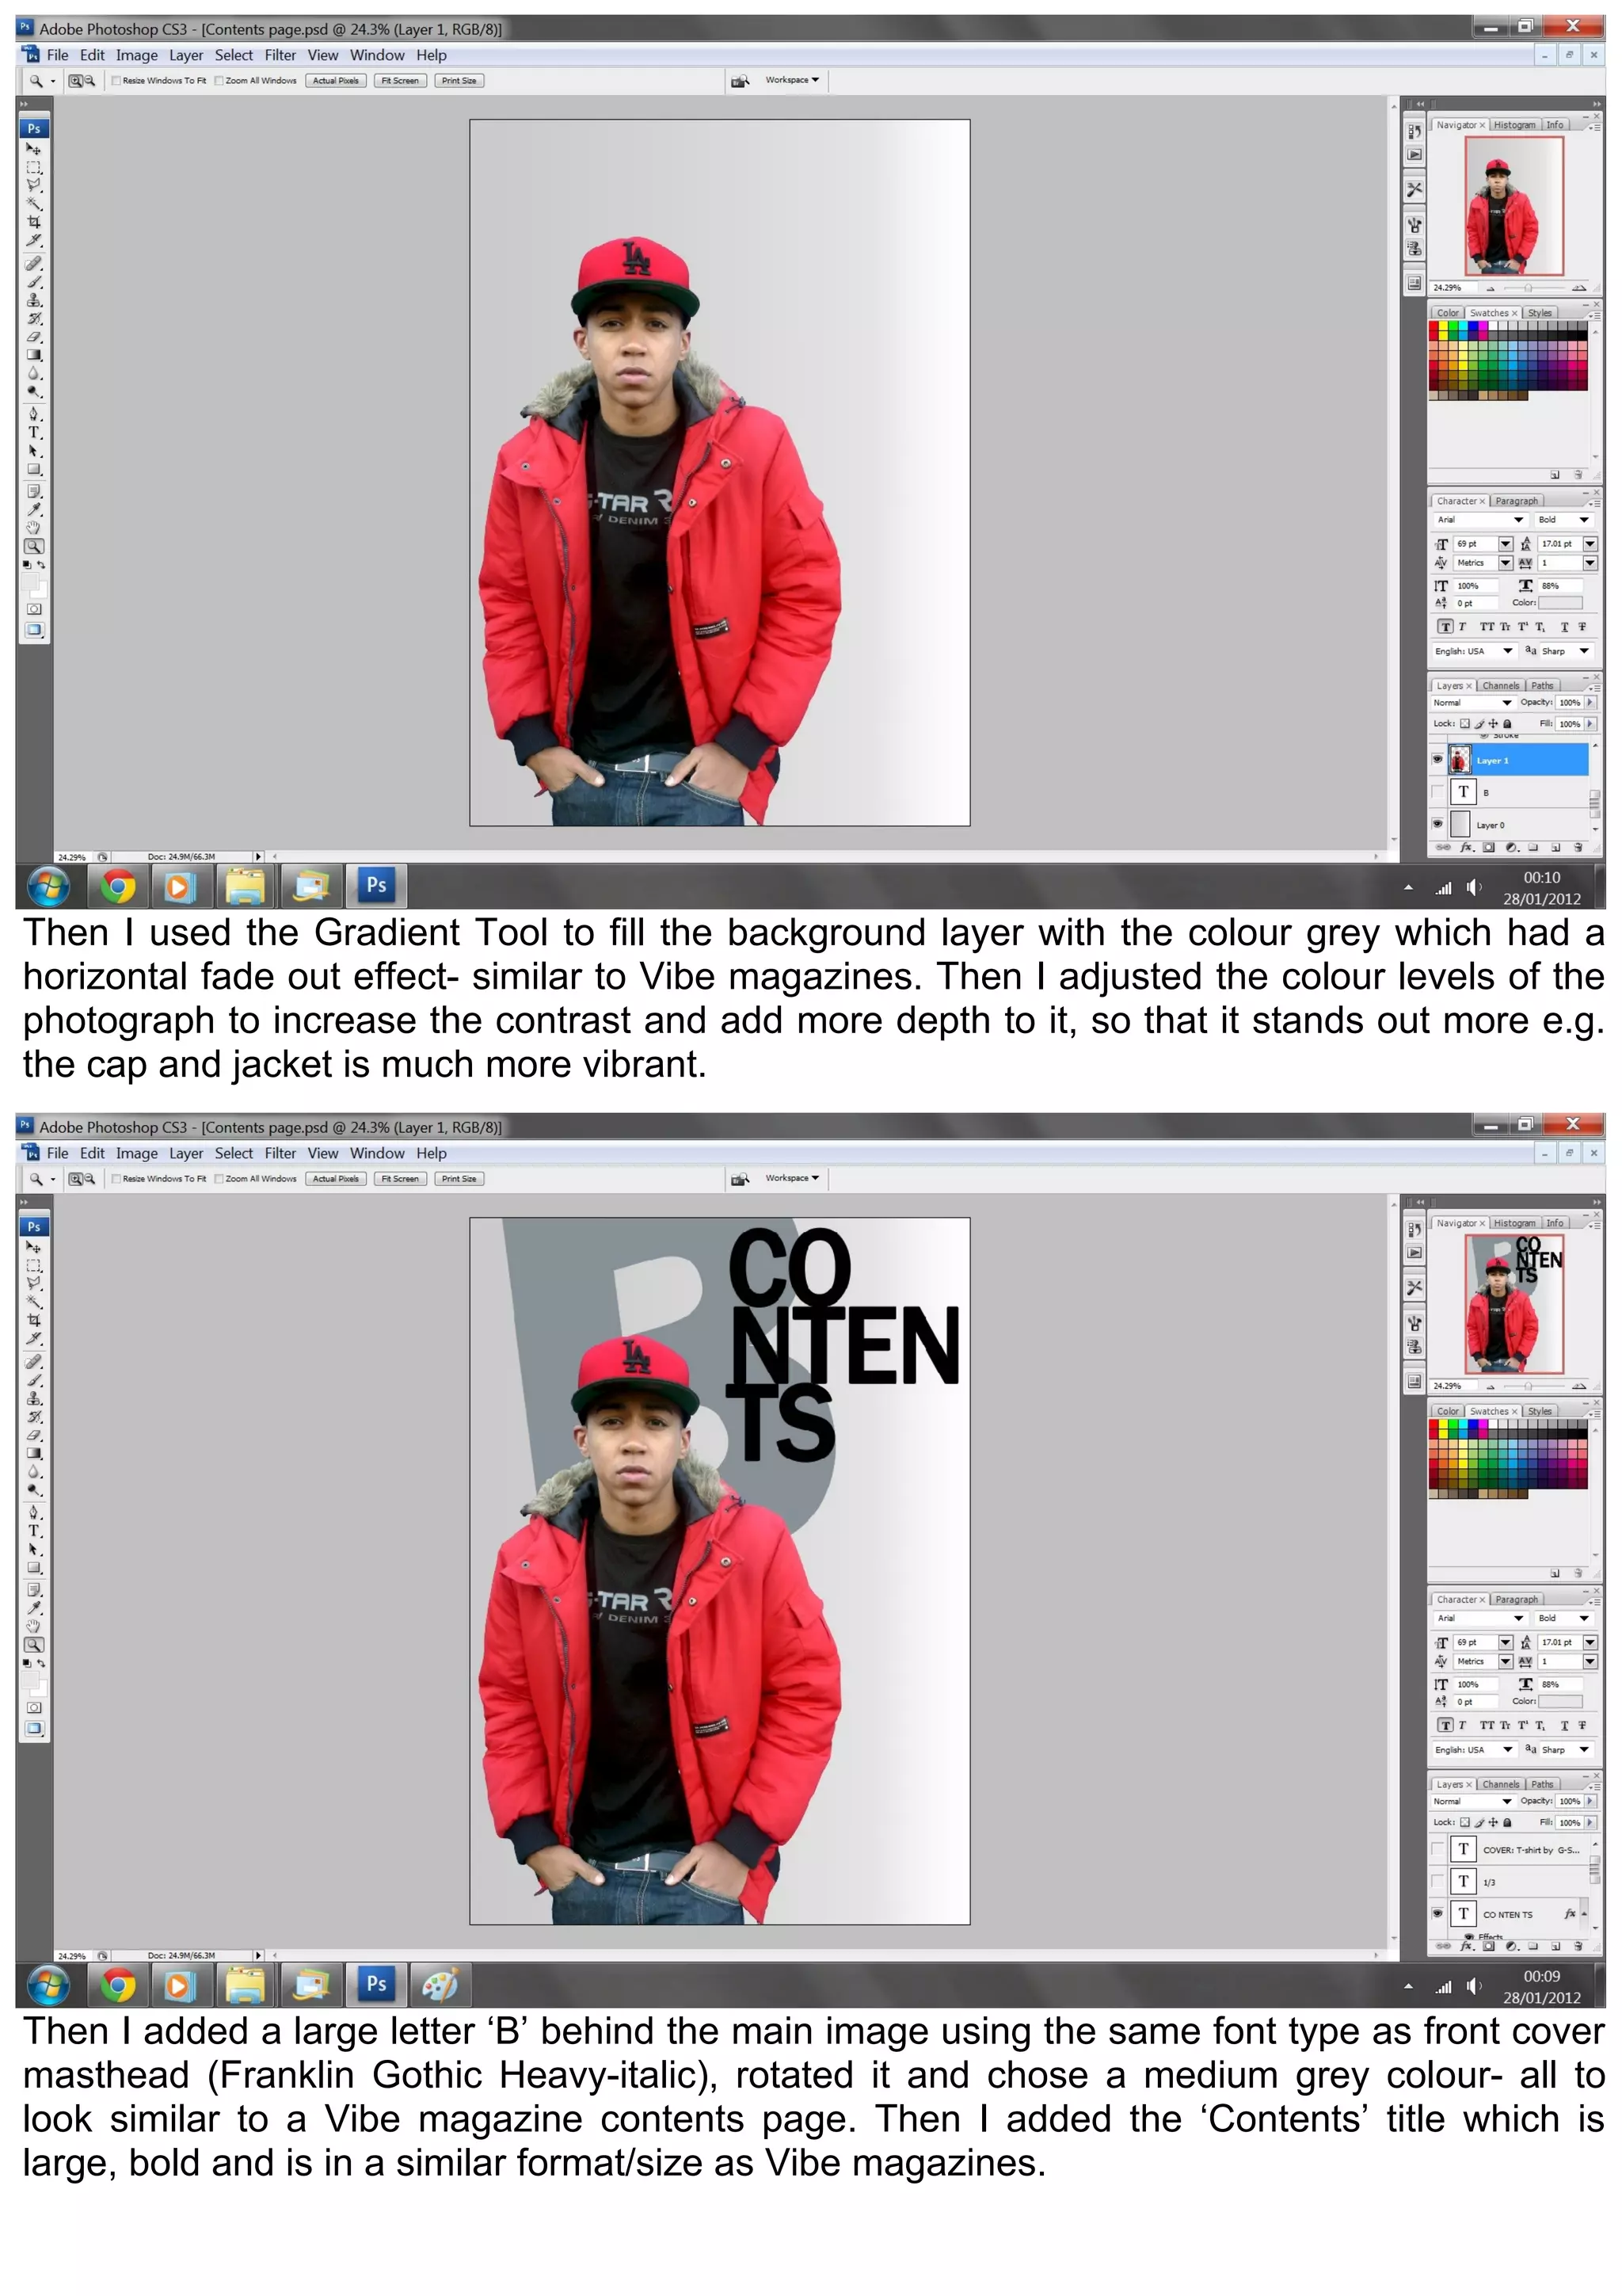Select the Move tool in the upper Photoshop window
Viewport: 1622px width, 2296px height.
(x=33, y=149)
